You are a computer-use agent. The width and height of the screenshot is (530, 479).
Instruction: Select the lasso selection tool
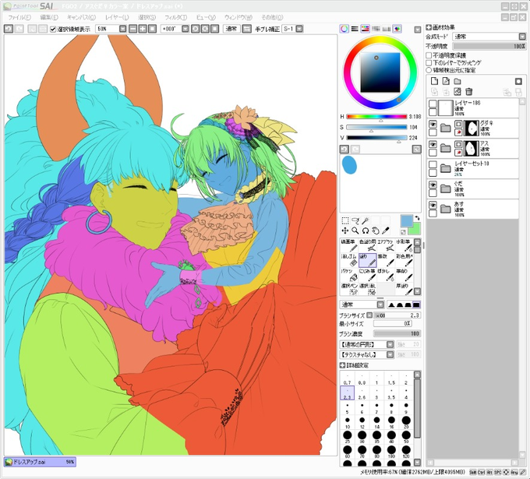(355, 220)
